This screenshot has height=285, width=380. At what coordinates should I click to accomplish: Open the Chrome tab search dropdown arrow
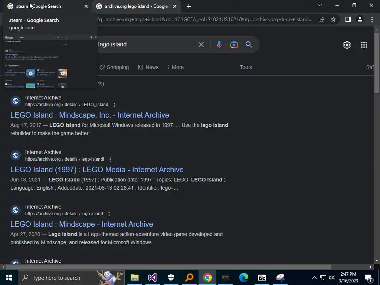click(x=320, y=5)
